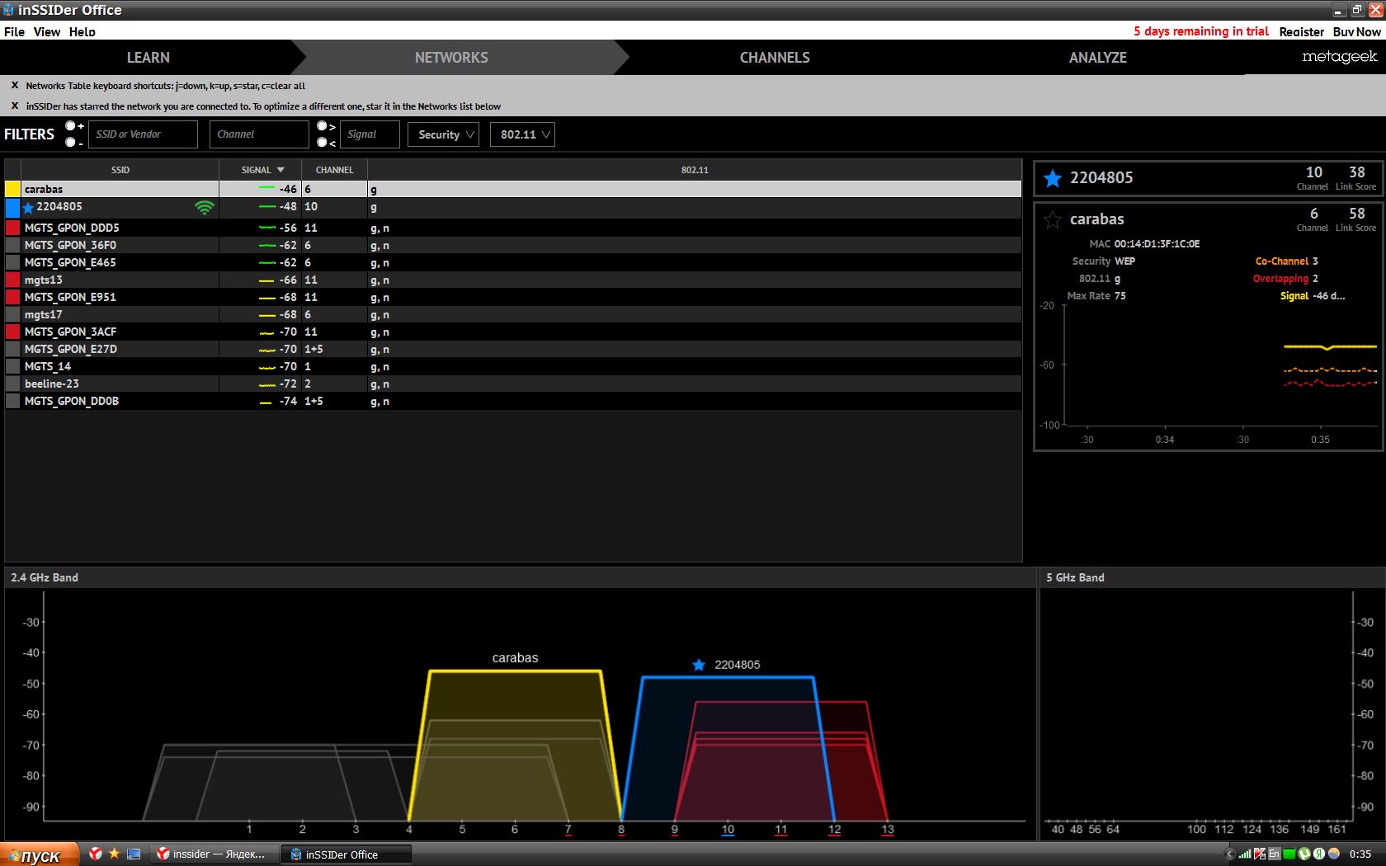Click the green square tray icon
The height and width of the screenshot is (866, 1386).
tap(1289, 854)
